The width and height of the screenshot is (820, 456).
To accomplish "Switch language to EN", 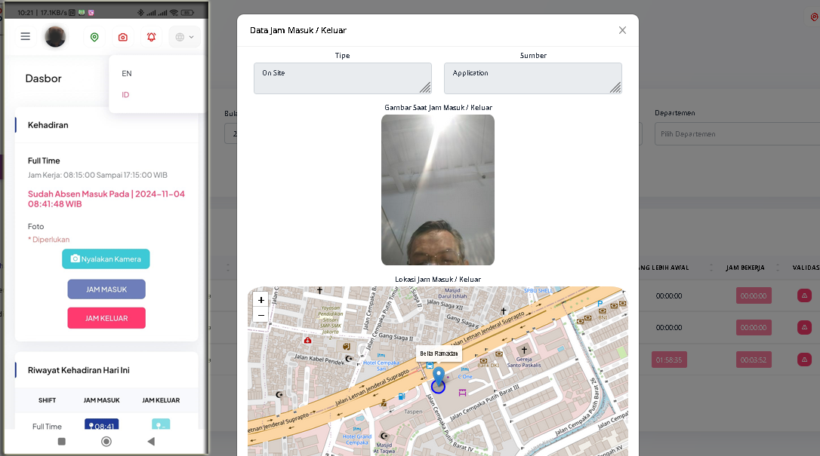I will (x=126, y=73).
